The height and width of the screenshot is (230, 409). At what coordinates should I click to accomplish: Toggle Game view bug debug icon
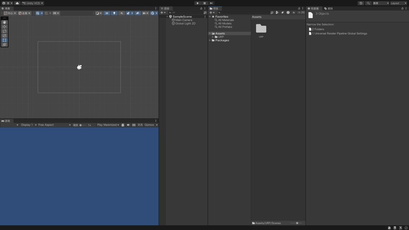coord(123,125)
